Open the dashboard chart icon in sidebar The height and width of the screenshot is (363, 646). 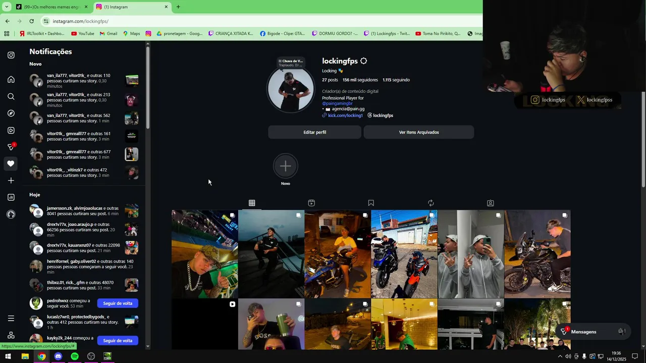pos(11,197)
